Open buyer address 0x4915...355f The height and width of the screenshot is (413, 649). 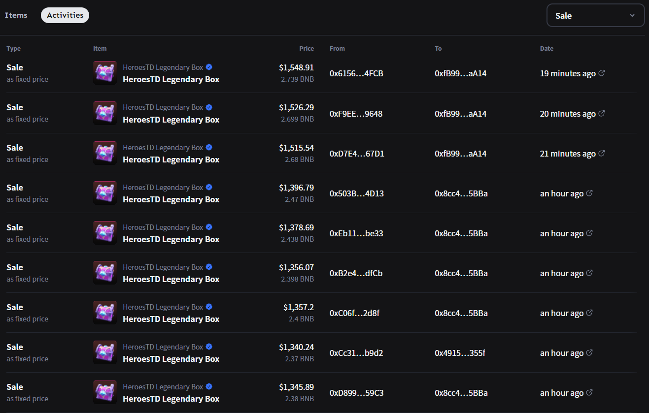[460, 353]
